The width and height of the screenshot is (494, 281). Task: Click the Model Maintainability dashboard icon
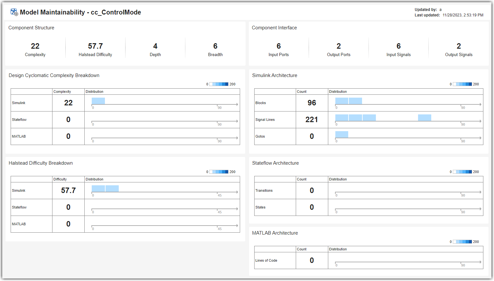(x=14, y=12)
